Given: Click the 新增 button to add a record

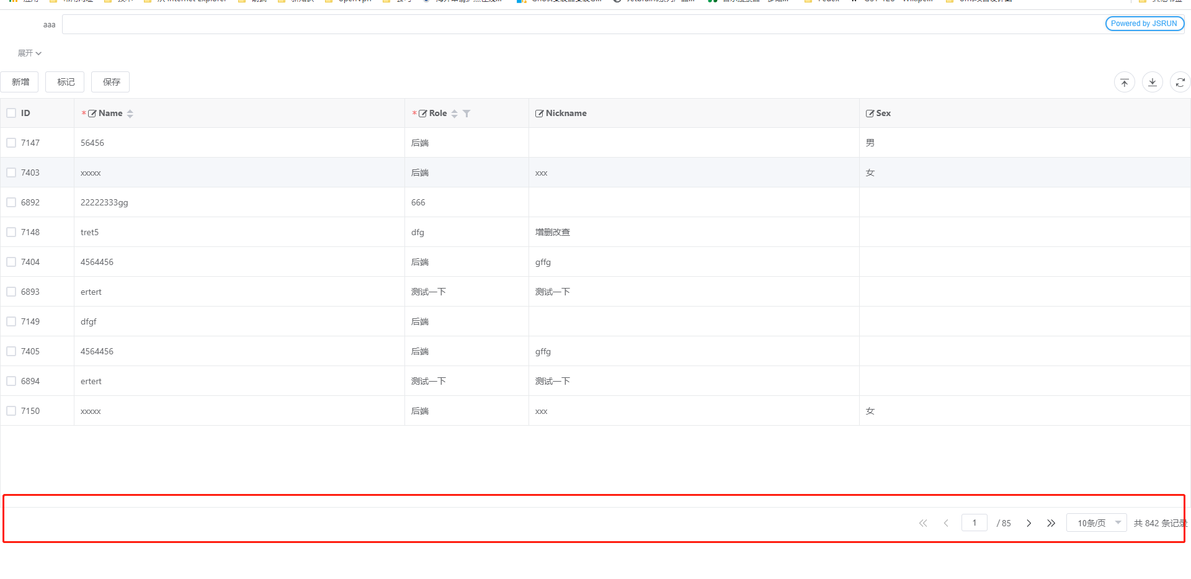Looking at the screenshot, I should pos(19,81).
